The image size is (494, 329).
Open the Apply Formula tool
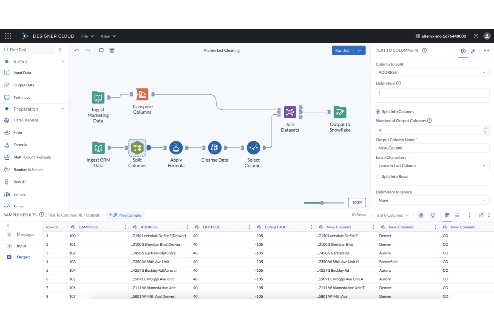176,147
